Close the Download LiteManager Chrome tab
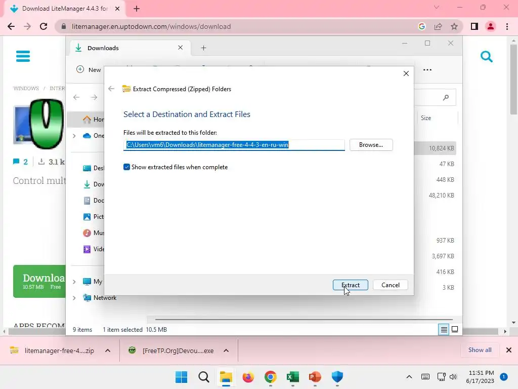The image size is (518, 389). click(x=117, y=9)
